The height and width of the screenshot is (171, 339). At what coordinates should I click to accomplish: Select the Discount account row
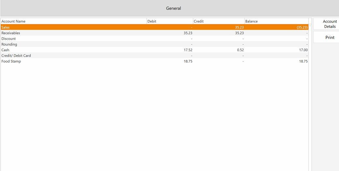click(x=155, y=38)
